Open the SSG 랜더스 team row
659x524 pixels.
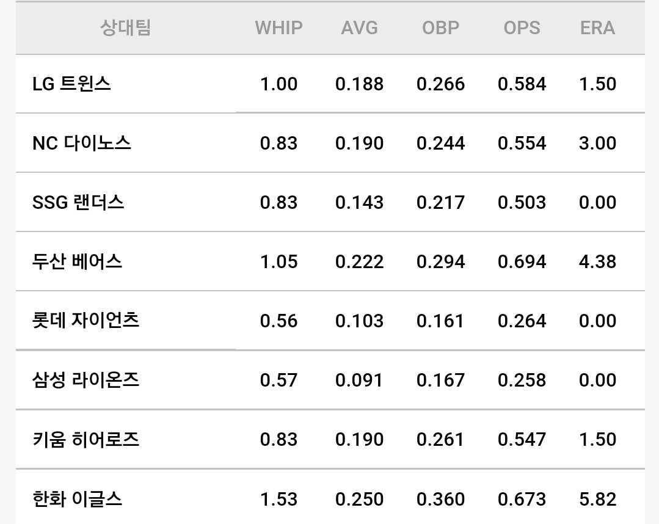click(x=330, y=202)
